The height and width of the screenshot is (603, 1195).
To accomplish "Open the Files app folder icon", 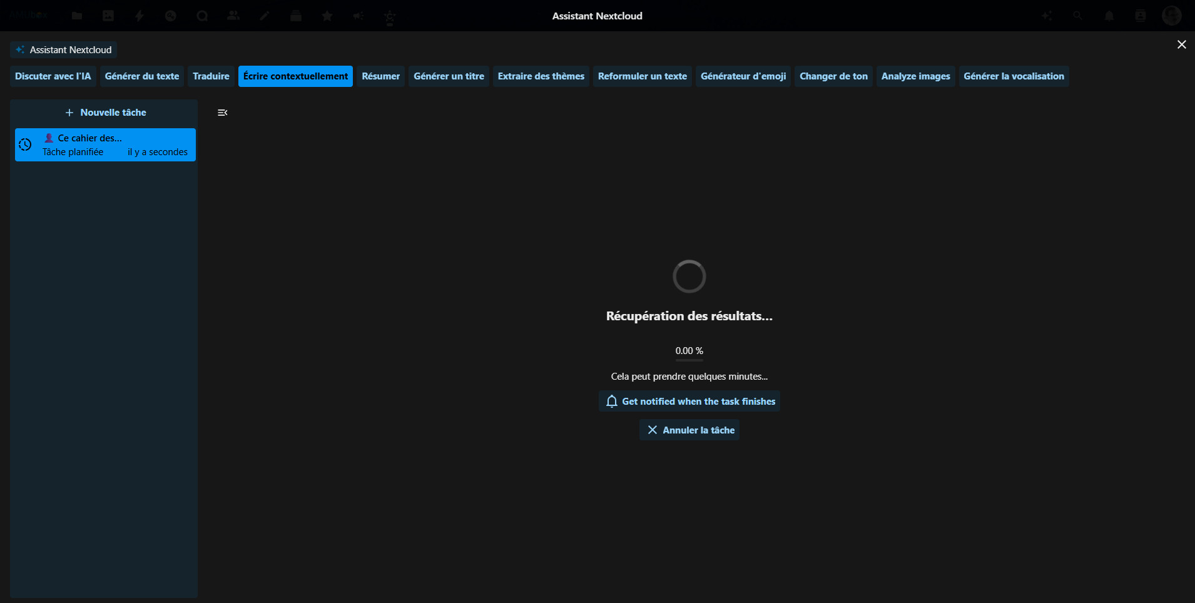I will coord(77,16).
